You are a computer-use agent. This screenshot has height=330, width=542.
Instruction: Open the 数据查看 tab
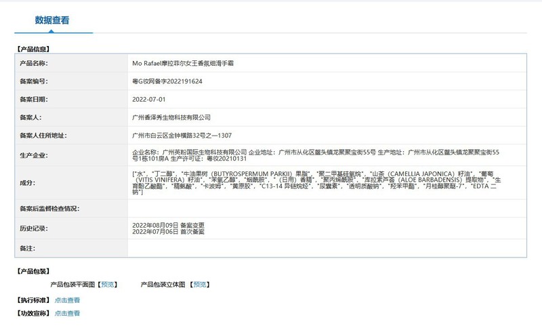click(52, 20)
